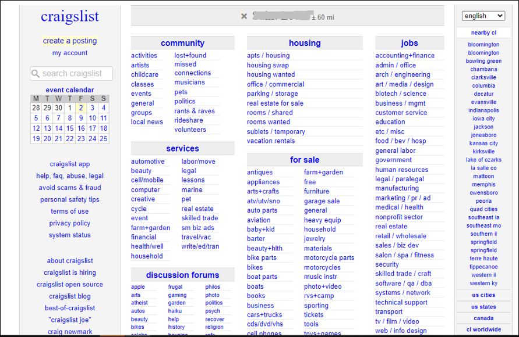Open apts / housing listings

(x=269, y=55)
